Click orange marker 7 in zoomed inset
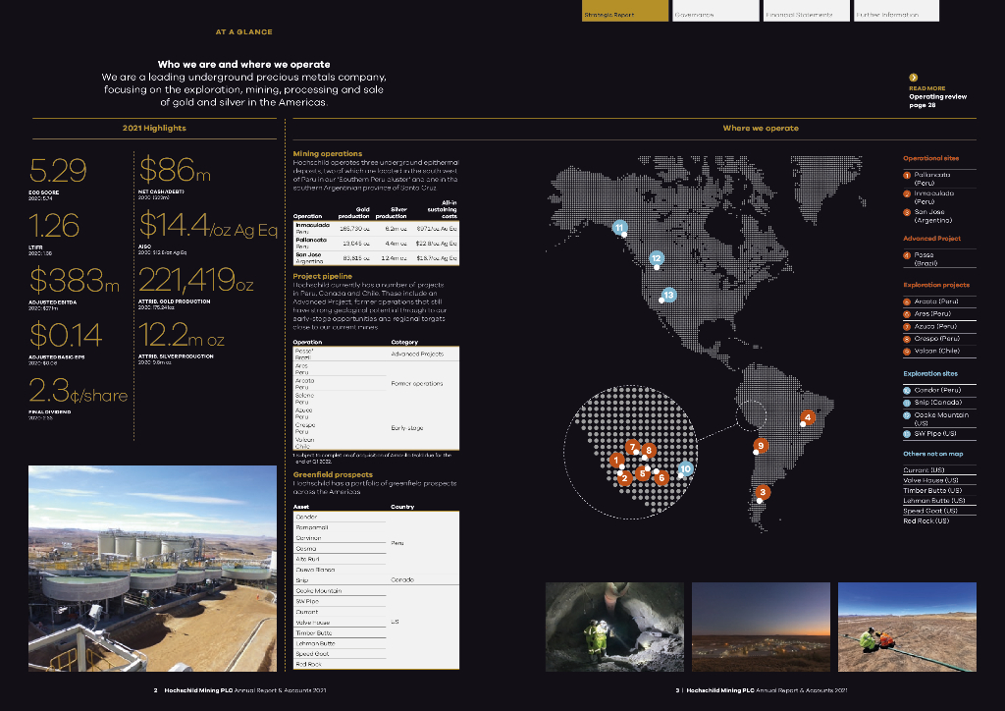1005x711 pixels. point(633,447)
